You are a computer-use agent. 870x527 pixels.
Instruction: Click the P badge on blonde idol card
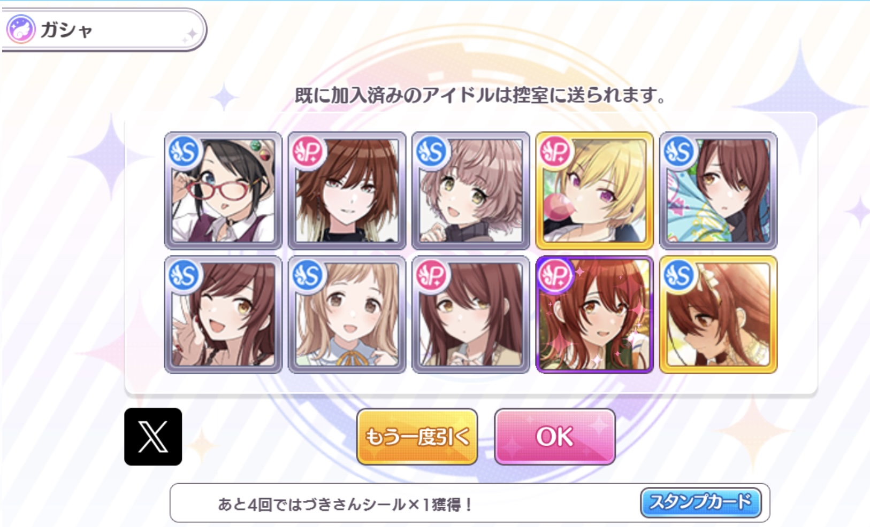click(x=555, y=152)
